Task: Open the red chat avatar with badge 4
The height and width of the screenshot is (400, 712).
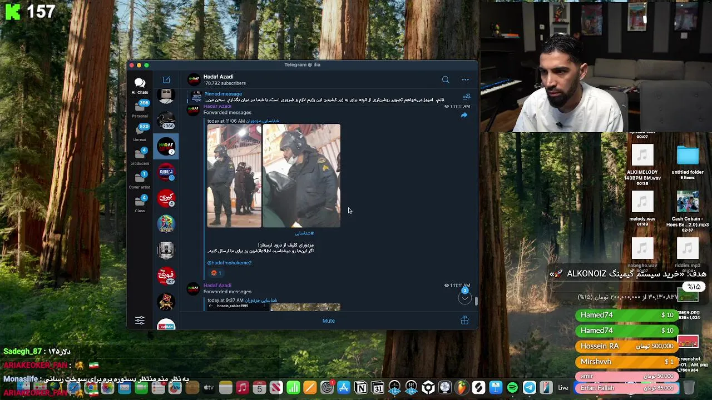Action: coord(166,198)
